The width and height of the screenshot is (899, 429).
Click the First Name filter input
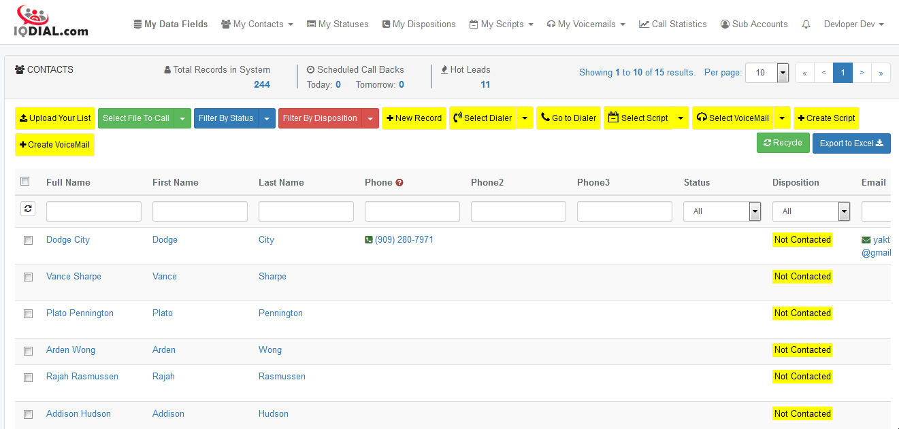[200, 211]
